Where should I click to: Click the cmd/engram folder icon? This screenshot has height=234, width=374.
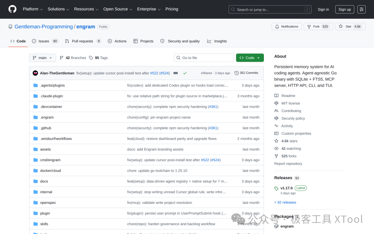36,160
